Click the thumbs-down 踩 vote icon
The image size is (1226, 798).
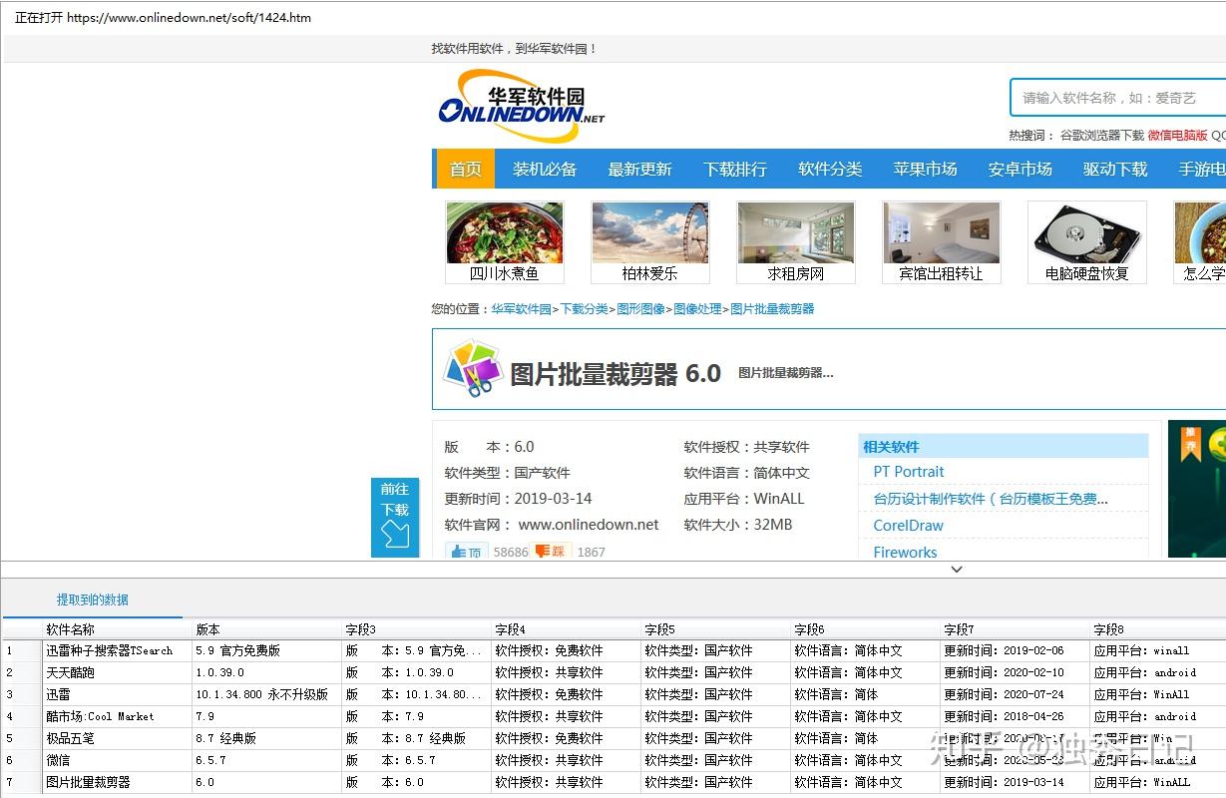(x=550, y=552)
